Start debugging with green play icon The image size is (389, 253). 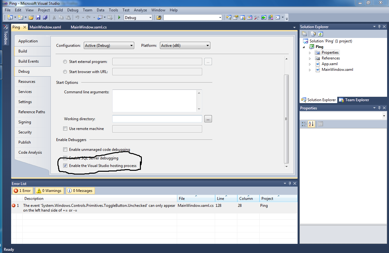tap(119, 17)
